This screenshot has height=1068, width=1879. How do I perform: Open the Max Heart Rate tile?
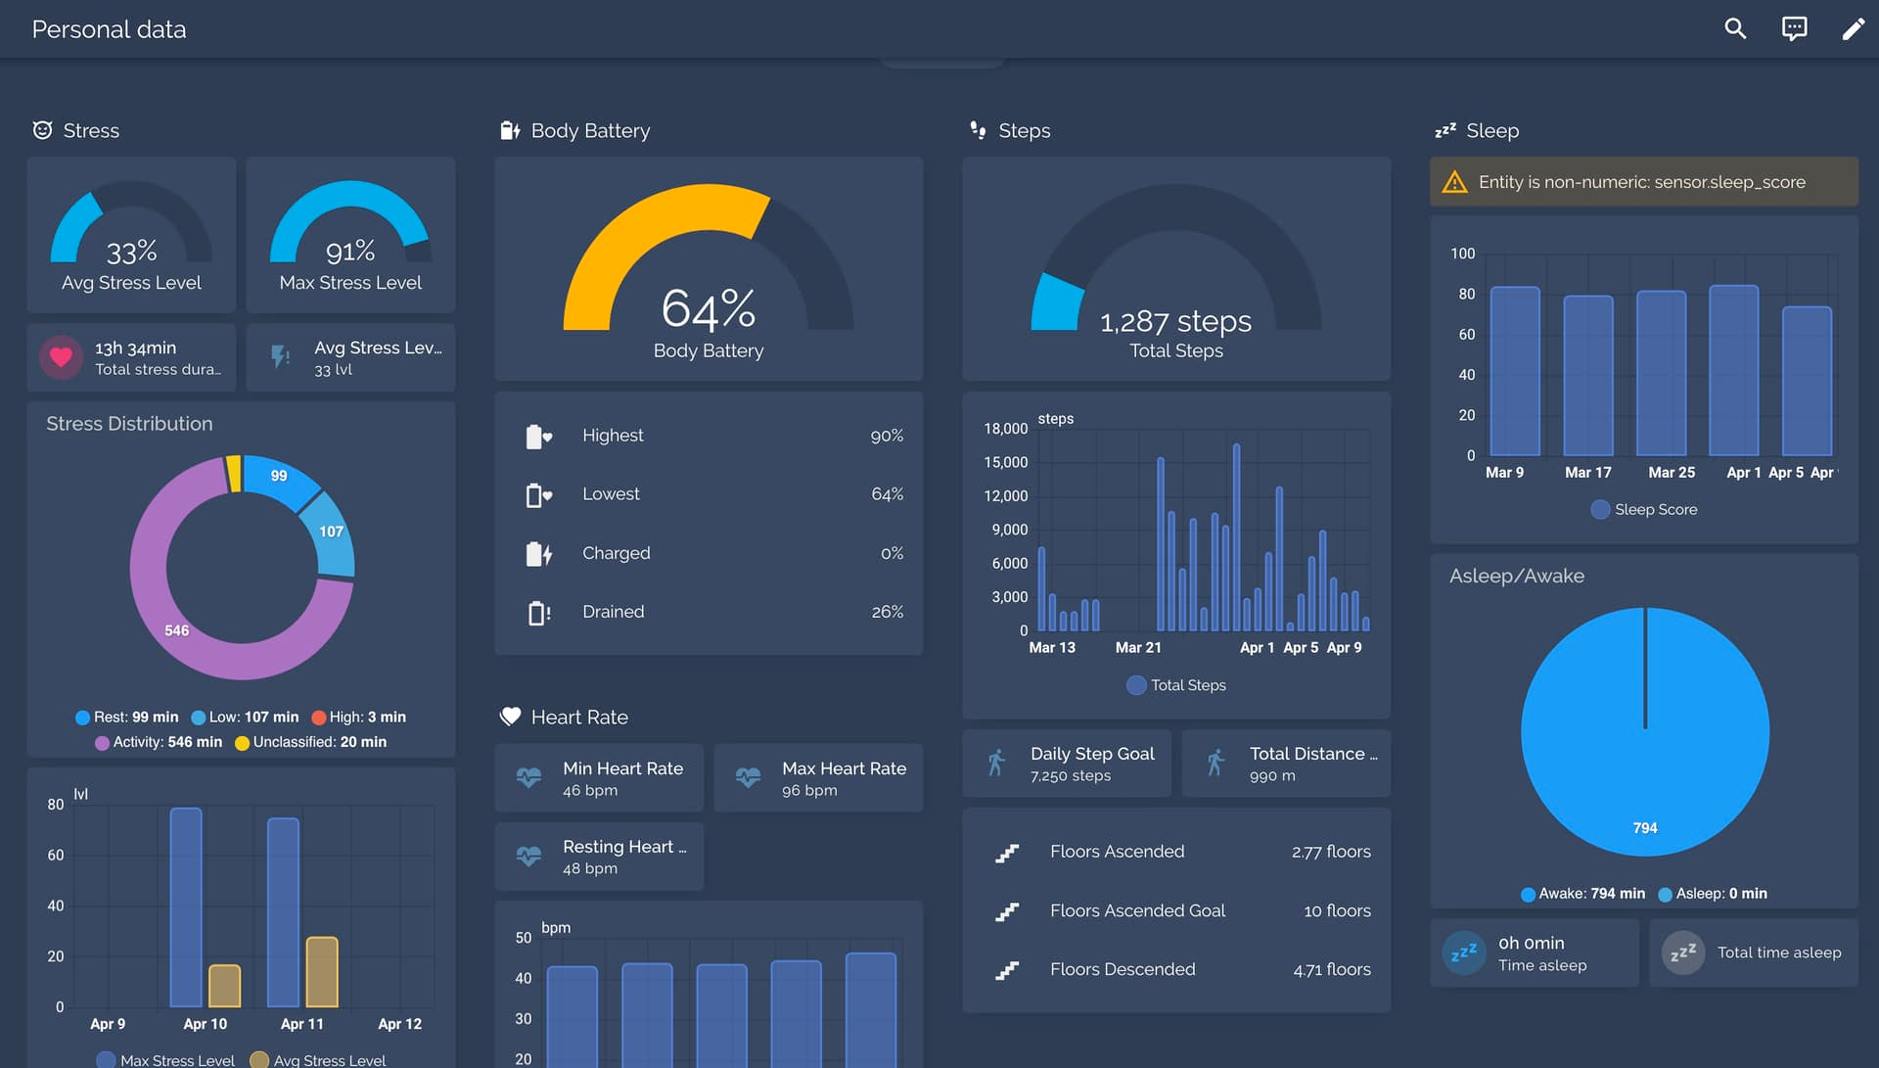click(818, 778)
